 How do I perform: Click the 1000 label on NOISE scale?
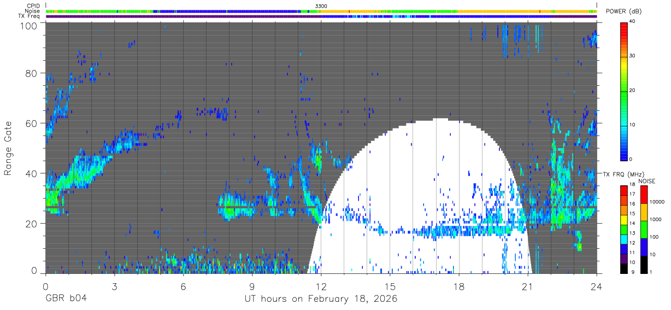point(657,219)
